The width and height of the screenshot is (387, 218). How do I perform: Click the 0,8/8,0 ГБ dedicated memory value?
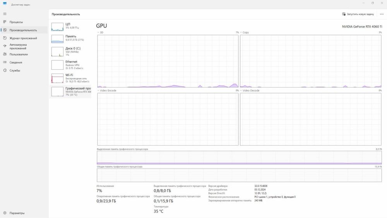click(x=162, y=191)
